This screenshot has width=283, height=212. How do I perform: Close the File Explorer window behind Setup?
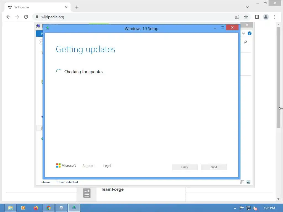[247, 25]
